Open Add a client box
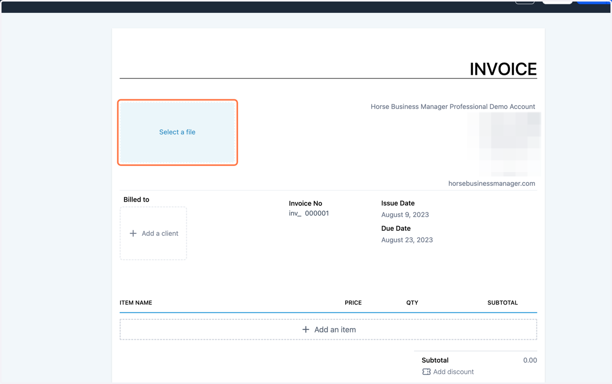 click(x=154, y=233)
